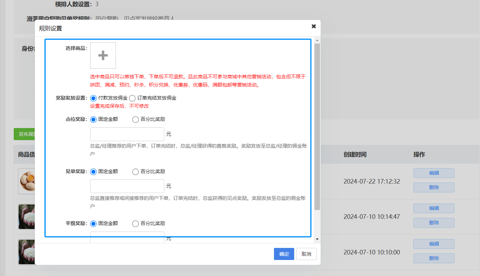Click the green 发布规则 button behind dialog
Image resolution: width=480 pixels, height=276 pixels.
[x=24, y=134]
